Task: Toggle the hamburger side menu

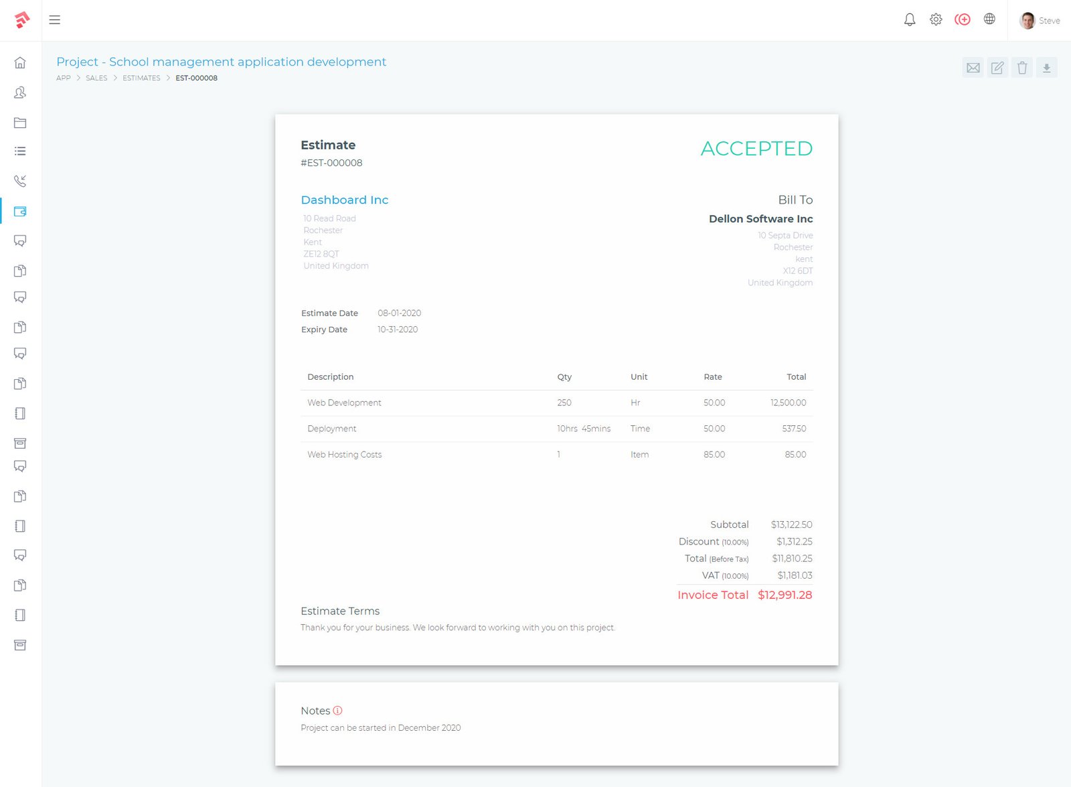Action: pos(55,20)
